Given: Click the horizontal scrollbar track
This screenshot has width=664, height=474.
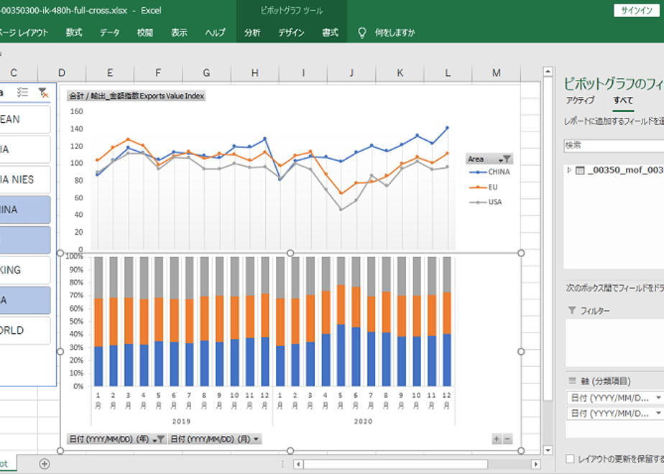Looking at the screenshot, I should click(x=417, y=464).
